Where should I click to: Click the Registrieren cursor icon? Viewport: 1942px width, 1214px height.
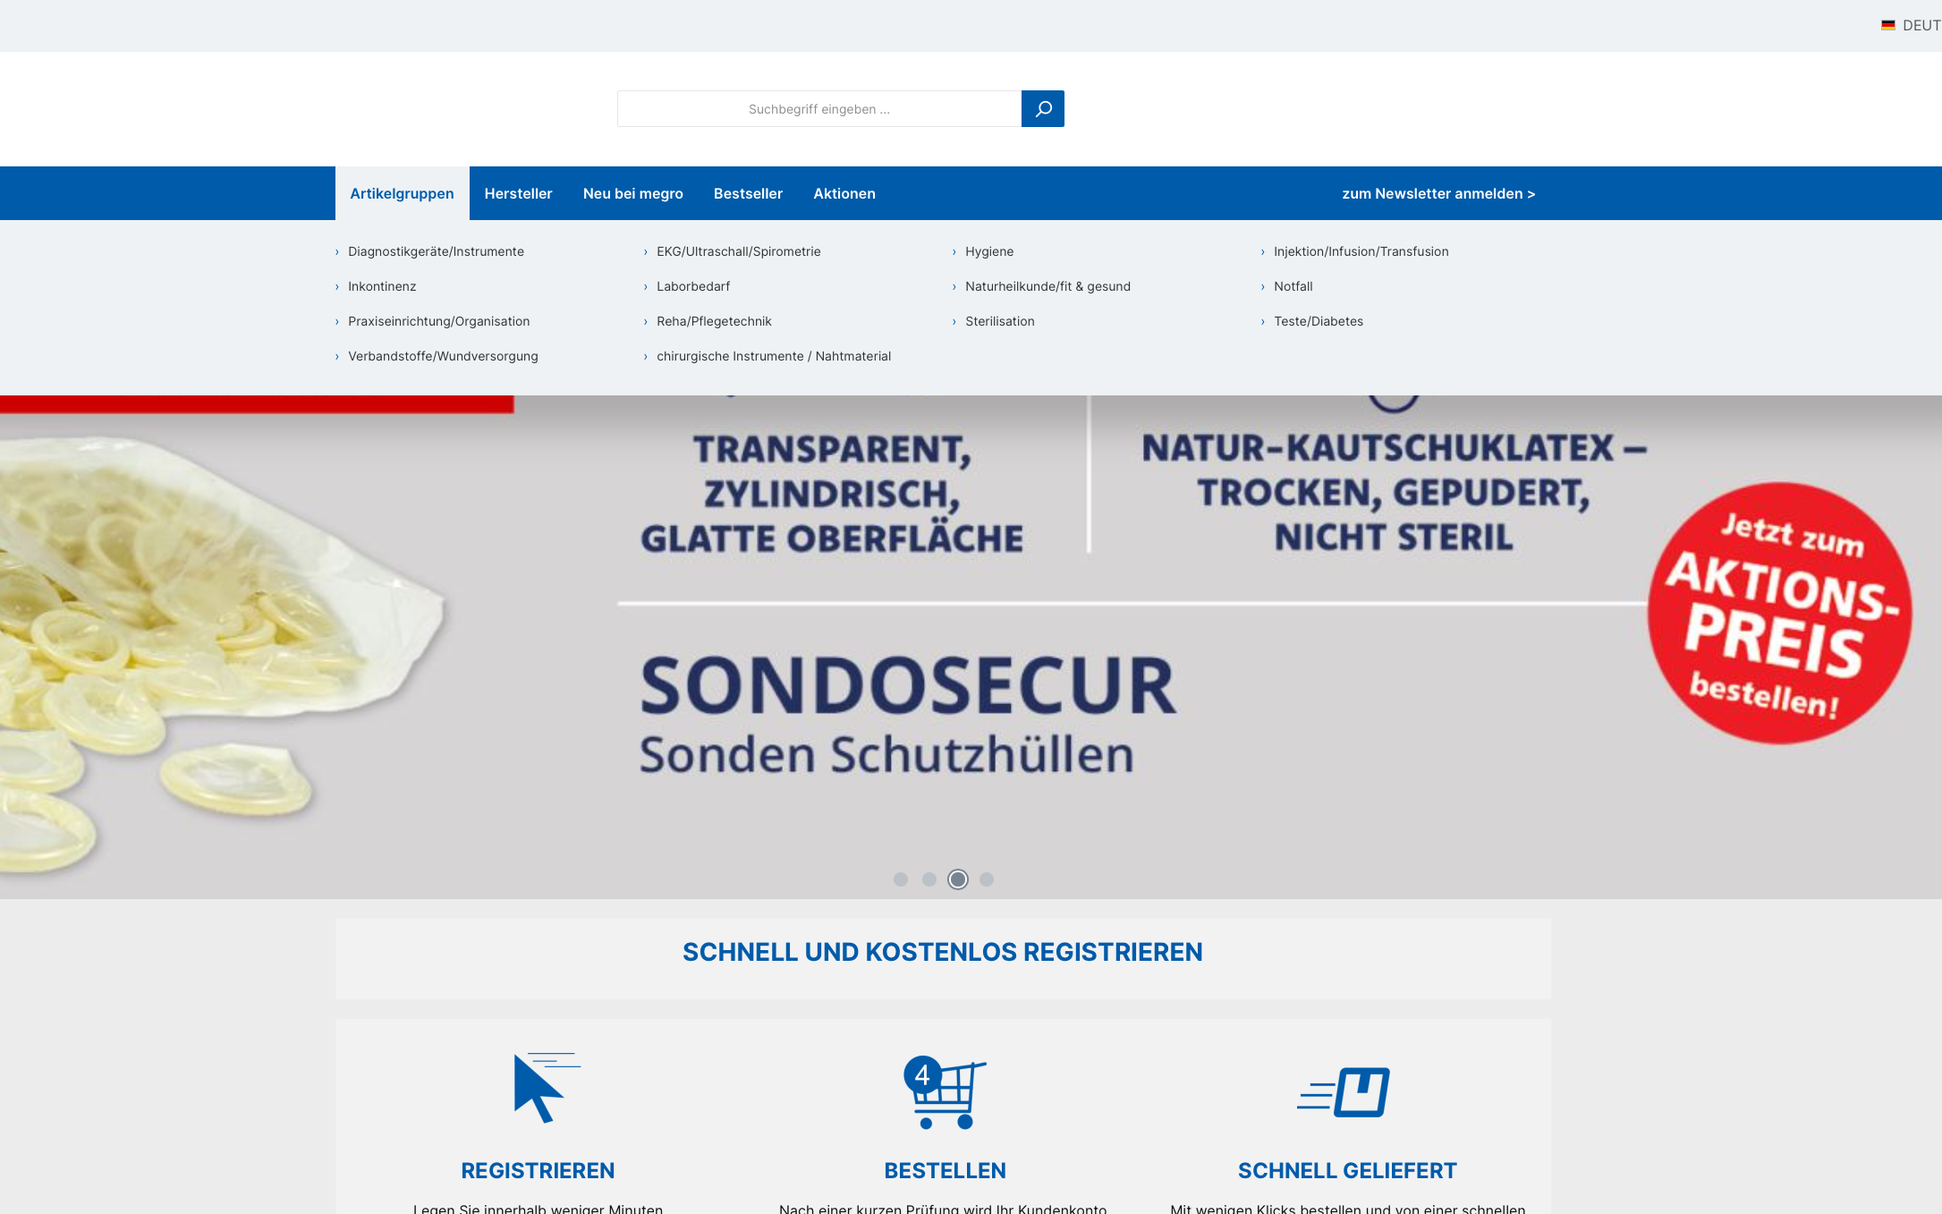(547, 1087)
